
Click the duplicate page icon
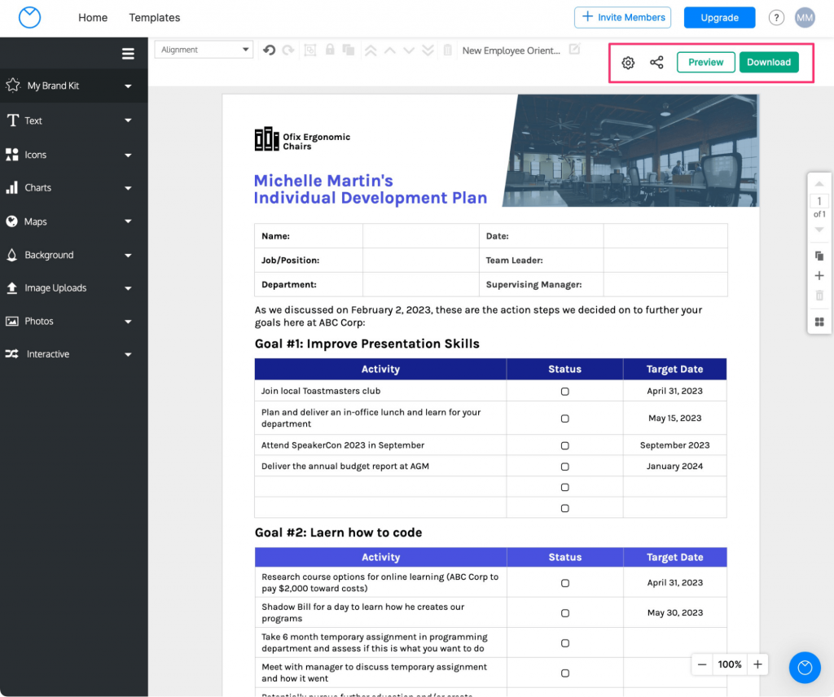tap(819, 256)
